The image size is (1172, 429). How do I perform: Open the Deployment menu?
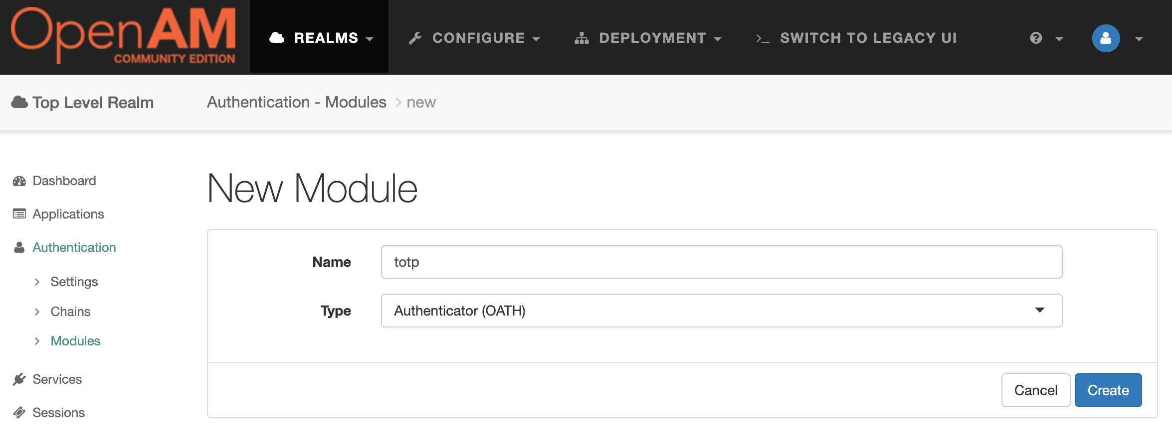[x=648, y=38]
